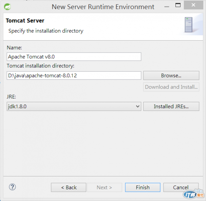Click the "Tomcat installation directory:" label
Screen dimensions: 206x201
pyautogui.click(x=41, y=66)
